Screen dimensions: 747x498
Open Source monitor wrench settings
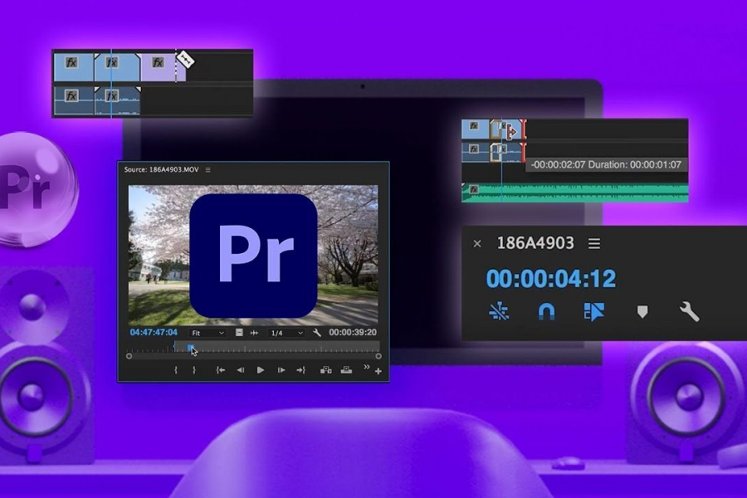click(317, 333)
